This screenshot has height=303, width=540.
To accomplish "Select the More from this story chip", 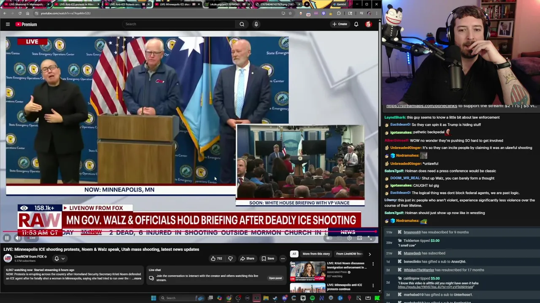I will pyautogui.click(x=316, y=254).
